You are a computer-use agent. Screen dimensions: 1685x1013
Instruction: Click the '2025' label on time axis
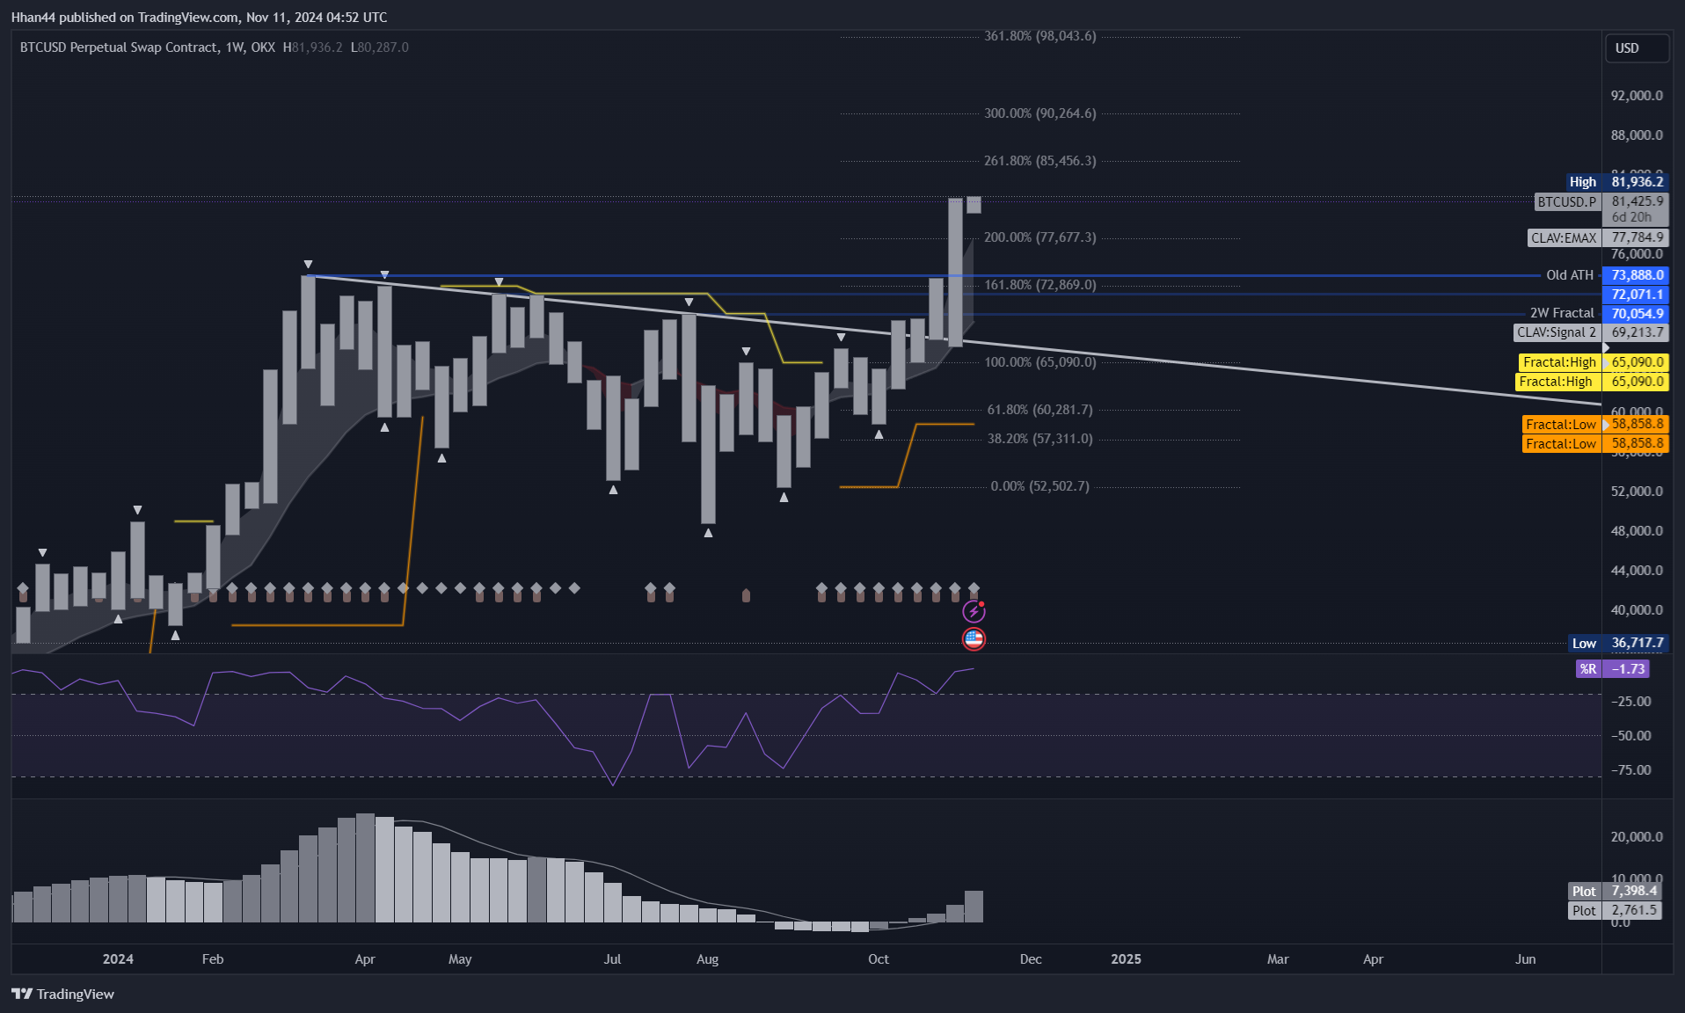[x=1126, y=959]
